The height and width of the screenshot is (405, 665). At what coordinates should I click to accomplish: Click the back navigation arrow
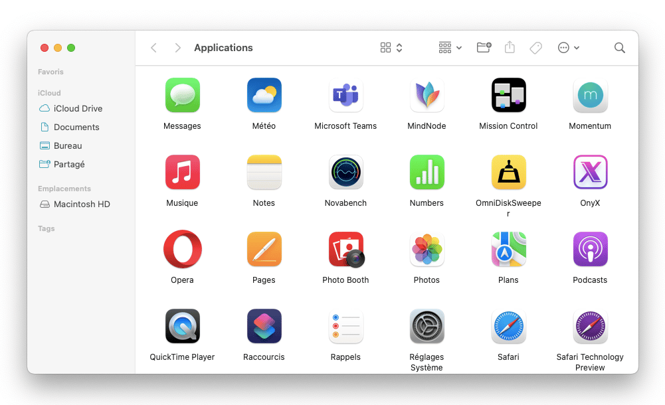click(x=154, y=48)
